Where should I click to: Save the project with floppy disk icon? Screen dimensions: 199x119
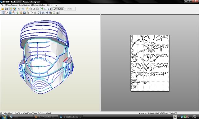pos(6,9)
